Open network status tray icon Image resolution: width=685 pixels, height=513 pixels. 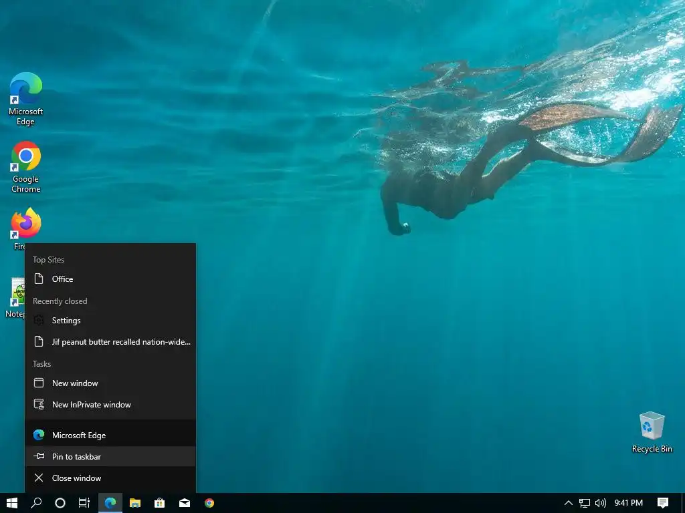click(x=585, y=503)
